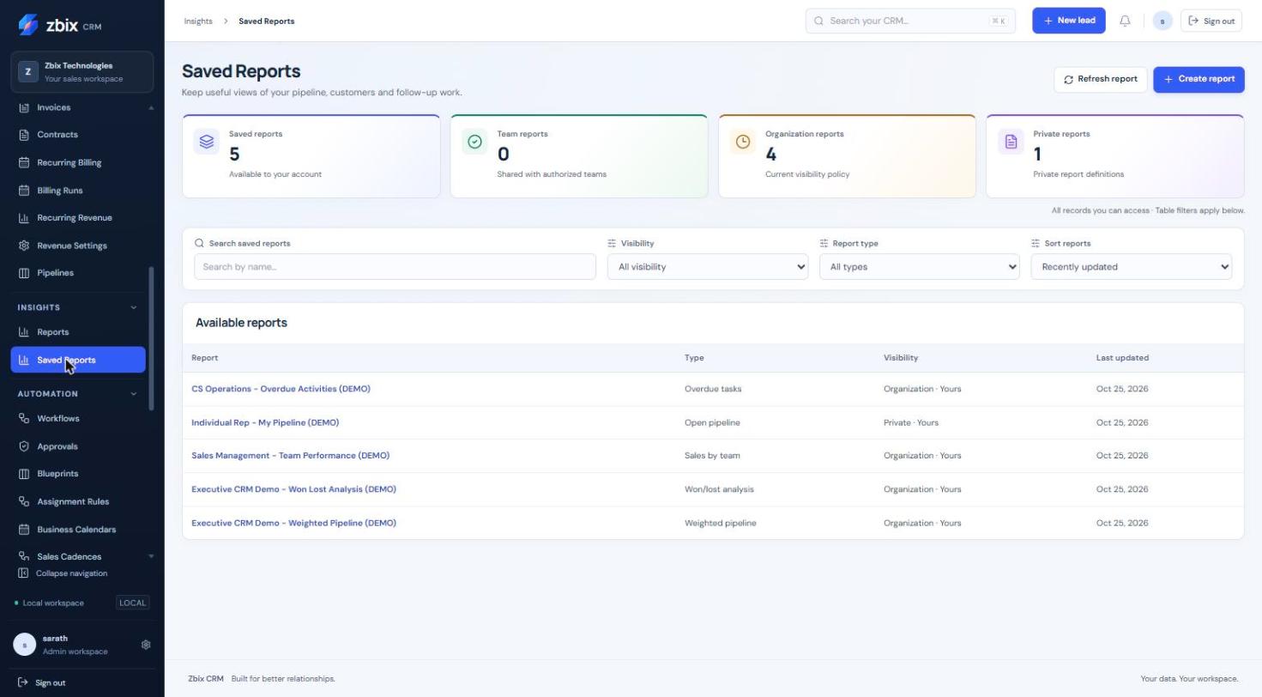Click the Team reports checkmark icon
The image size is (1262, 697).
click(474, 142)
